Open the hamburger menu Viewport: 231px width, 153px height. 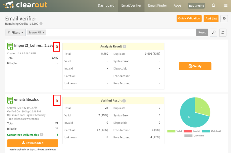tap(226, 5)
